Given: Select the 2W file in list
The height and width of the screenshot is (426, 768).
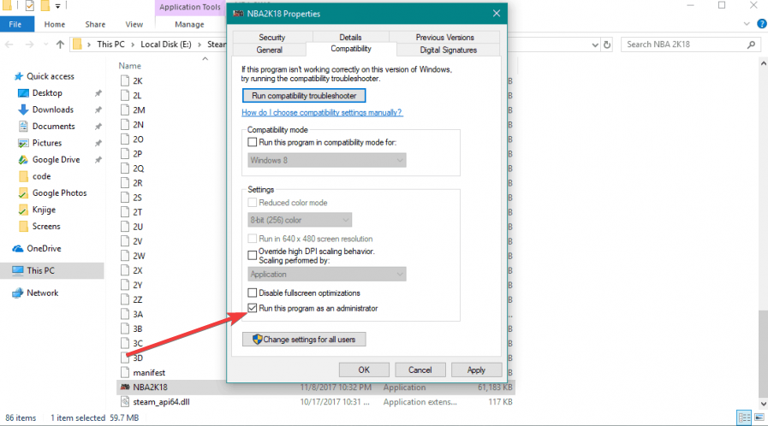Looking at the screenshot, I should click(x=139, y=256).
